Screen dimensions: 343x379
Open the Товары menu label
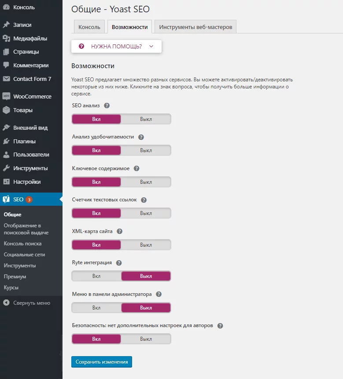pos(23,110)
